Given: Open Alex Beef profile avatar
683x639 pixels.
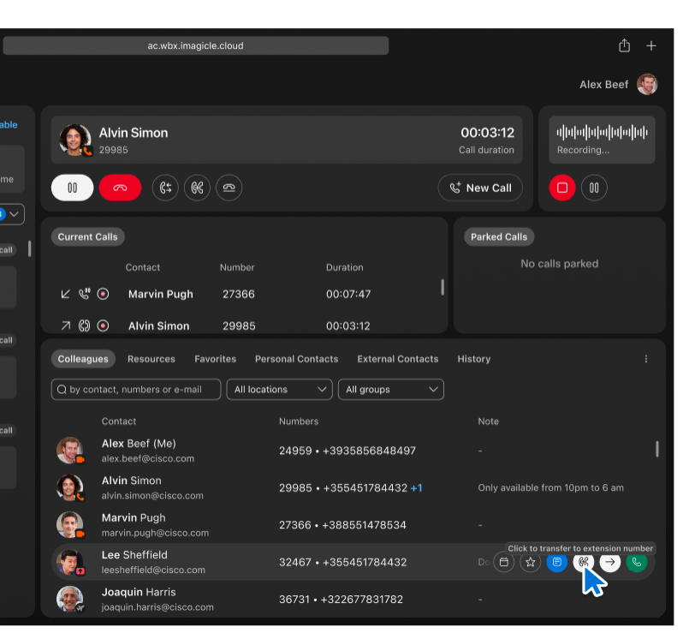Looking at the screenshot, I should tap(647, 84).
